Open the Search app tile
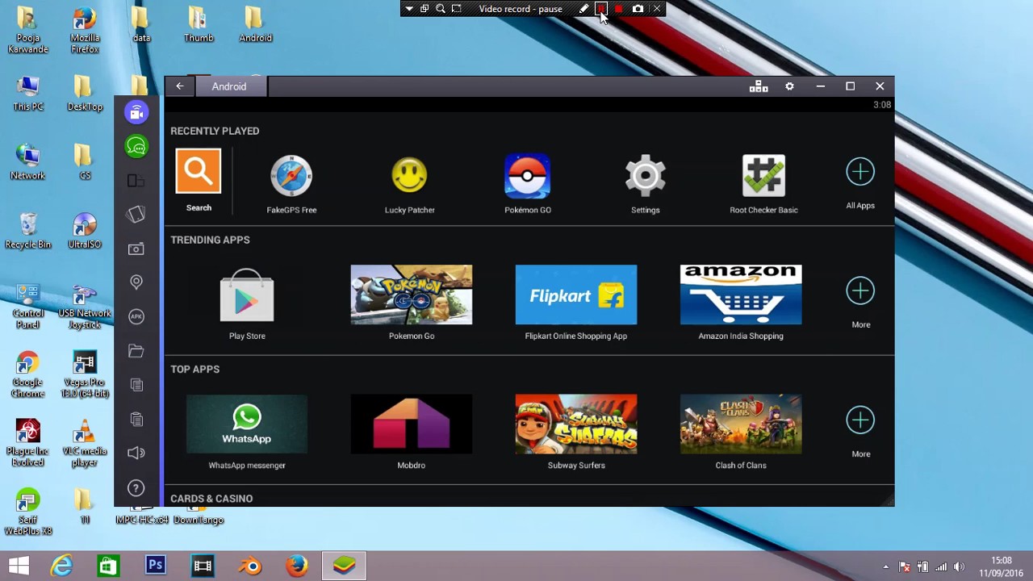Image resolution: width=1033 pixels, height=581 pixels. [199, 181]
